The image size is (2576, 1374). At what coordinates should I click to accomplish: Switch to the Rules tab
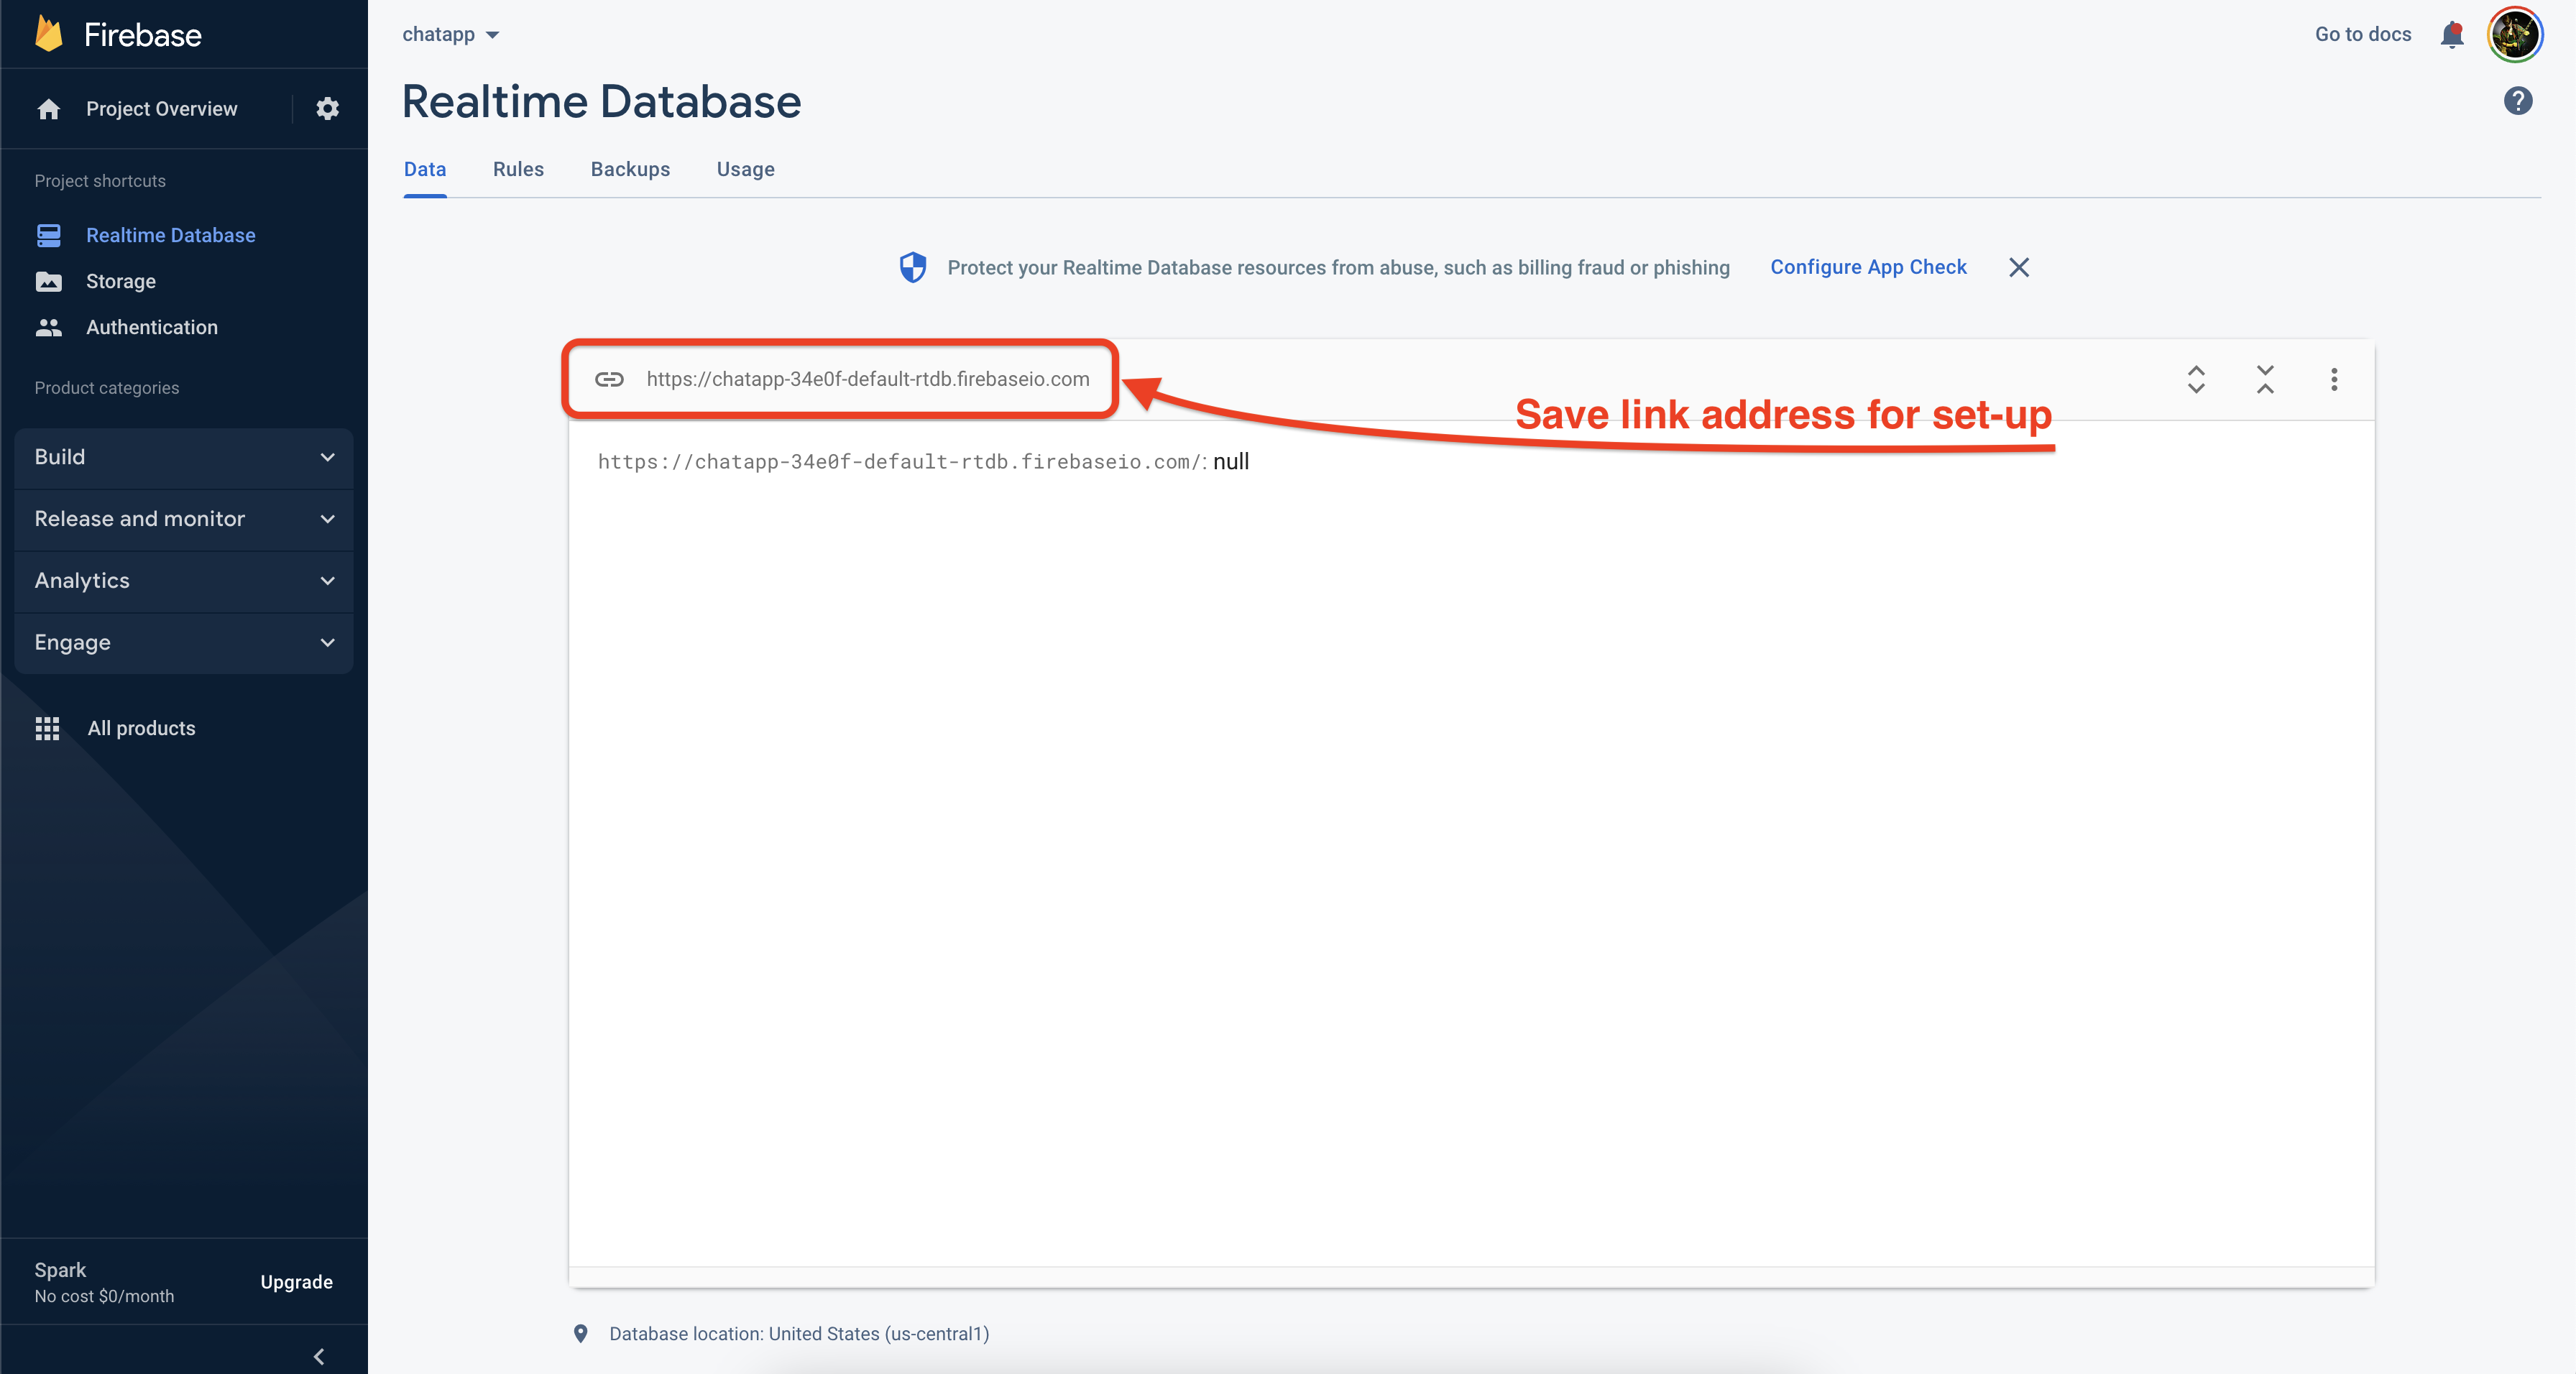point(518,169)
